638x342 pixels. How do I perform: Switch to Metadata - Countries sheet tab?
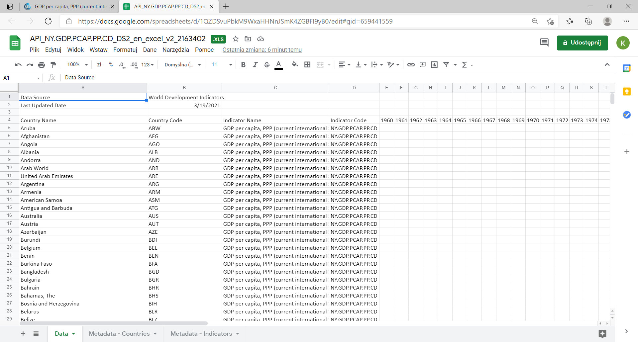pos(119,334)
